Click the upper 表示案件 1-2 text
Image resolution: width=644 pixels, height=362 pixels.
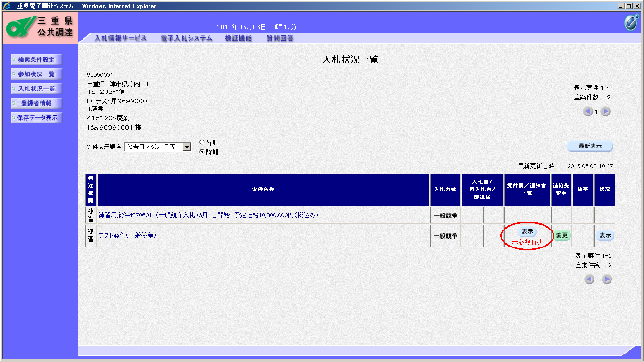click(593, 88)
